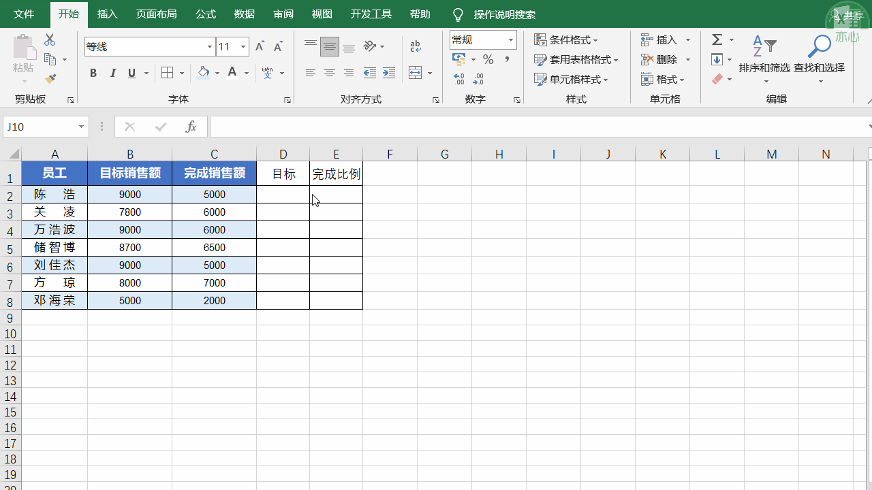Toggle Bold formatting
Screen dimensions: 872x490
[x=93, y=73]
